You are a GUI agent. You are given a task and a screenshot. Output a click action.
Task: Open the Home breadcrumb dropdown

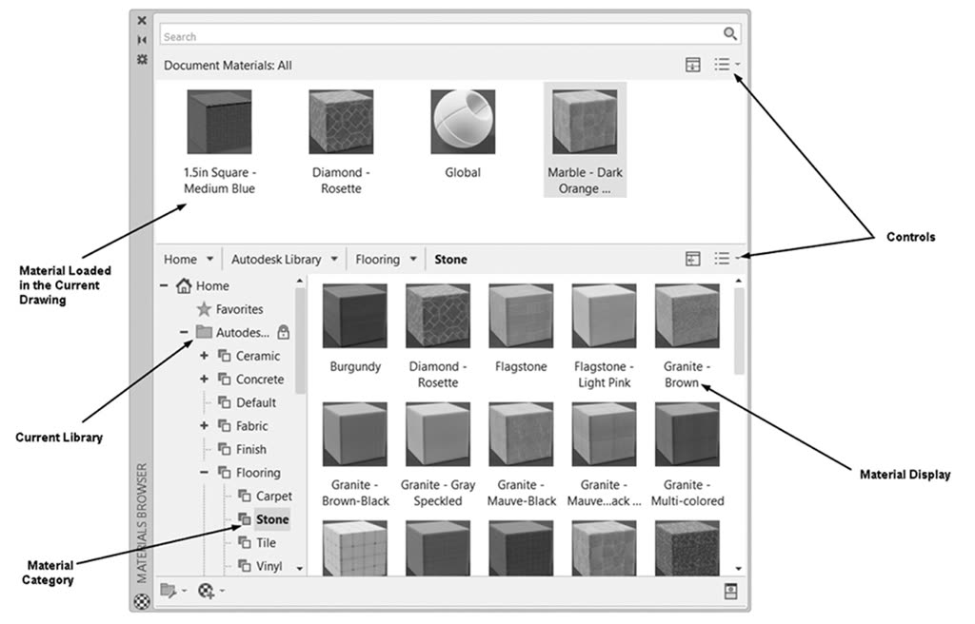pos(210,259)
